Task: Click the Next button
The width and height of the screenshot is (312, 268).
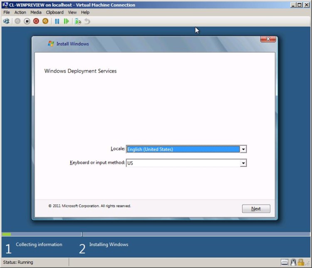Action: [256, 209]
